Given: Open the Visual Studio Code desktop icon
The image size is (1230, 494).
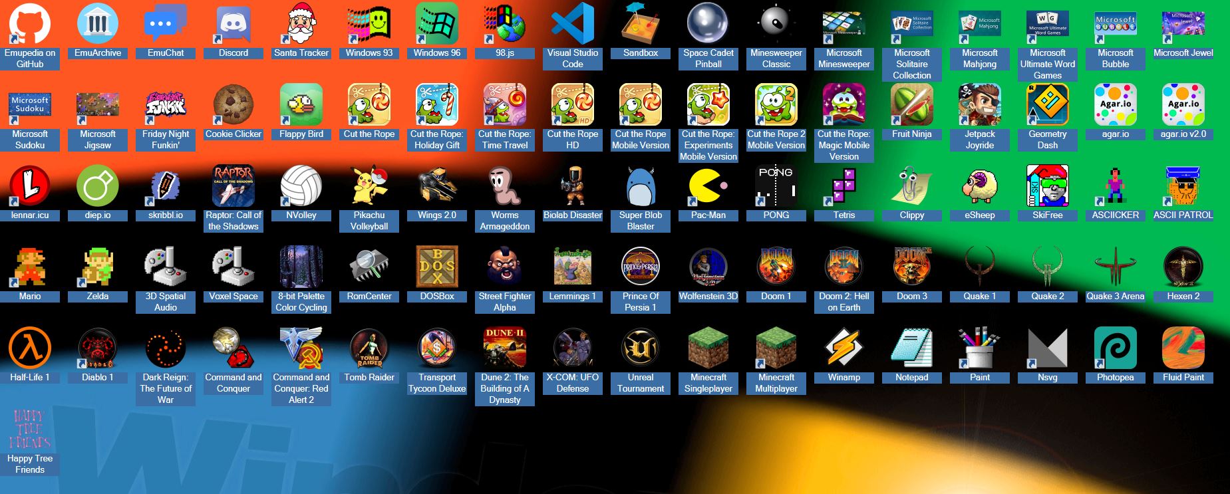Looking at the screenshot, I should (x=572, y=24).
